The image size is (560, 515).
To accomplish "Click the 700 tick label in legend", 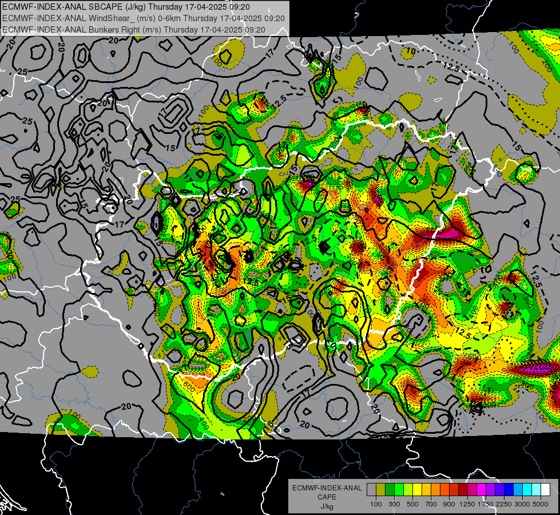I will (431, 504).
